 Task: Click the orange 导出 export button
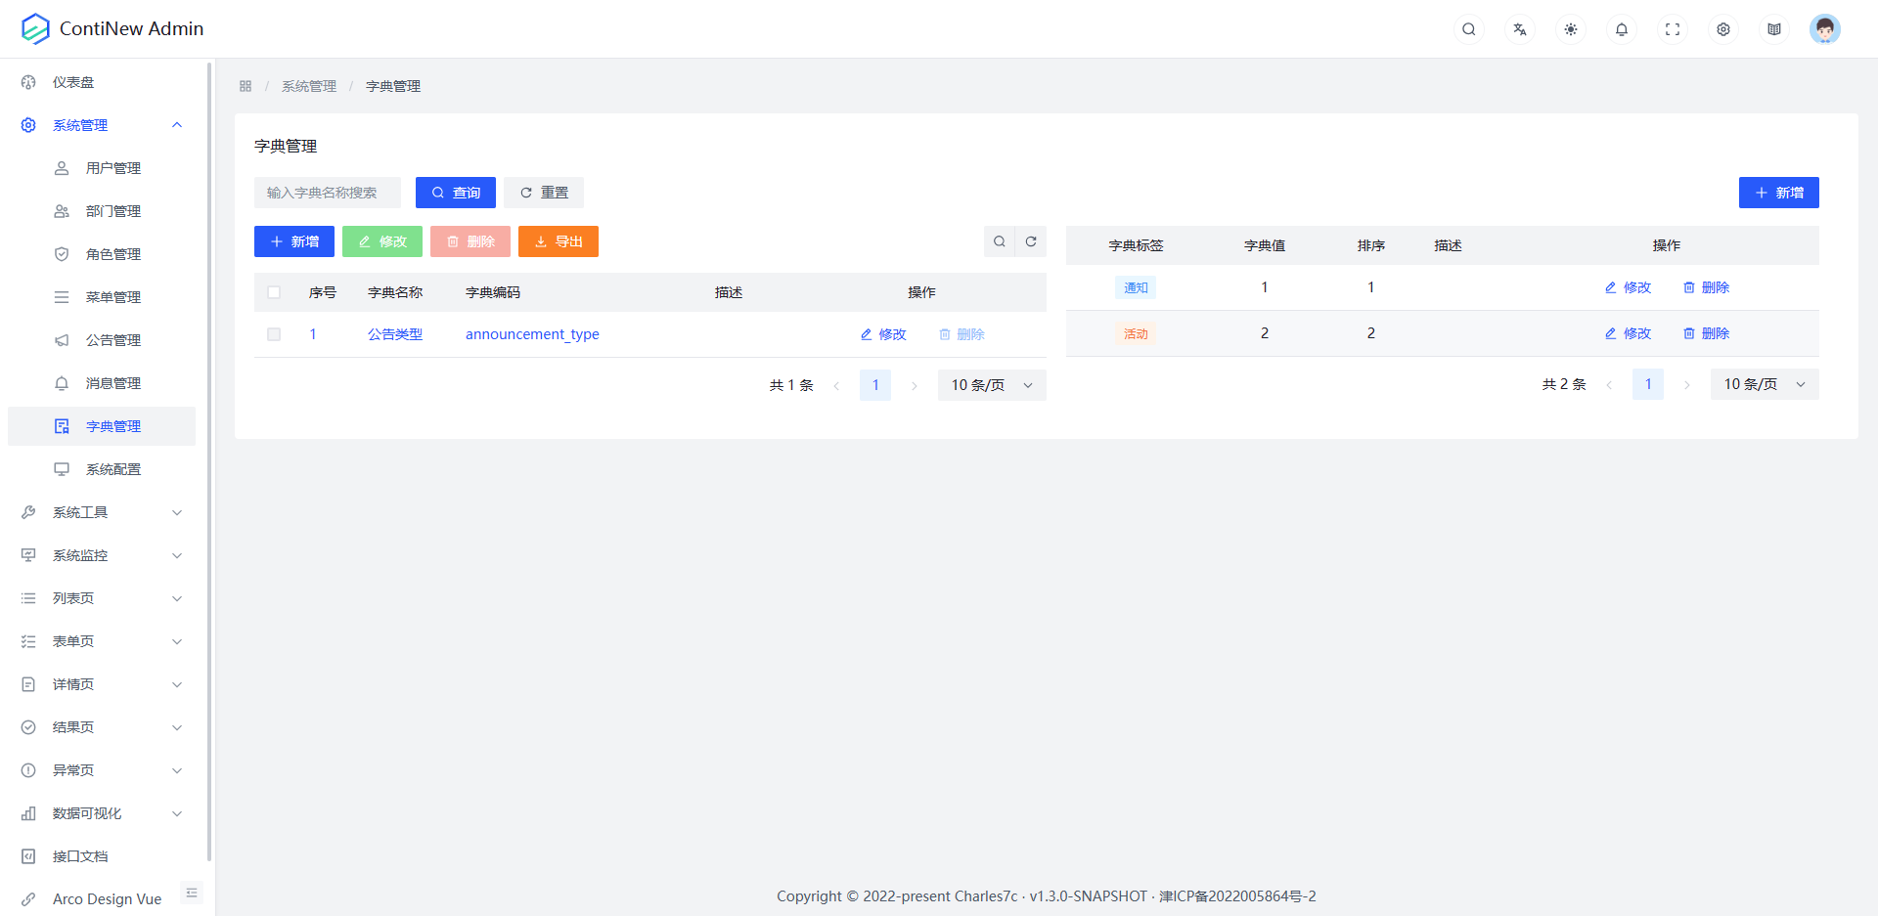click(x=558, y=241)
